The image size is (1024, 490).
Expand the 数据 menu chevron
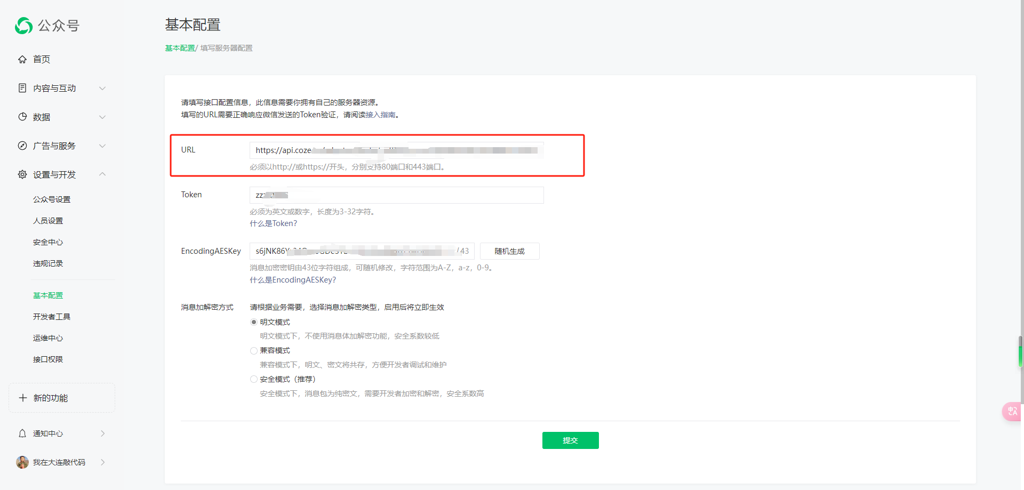(102, 117)
